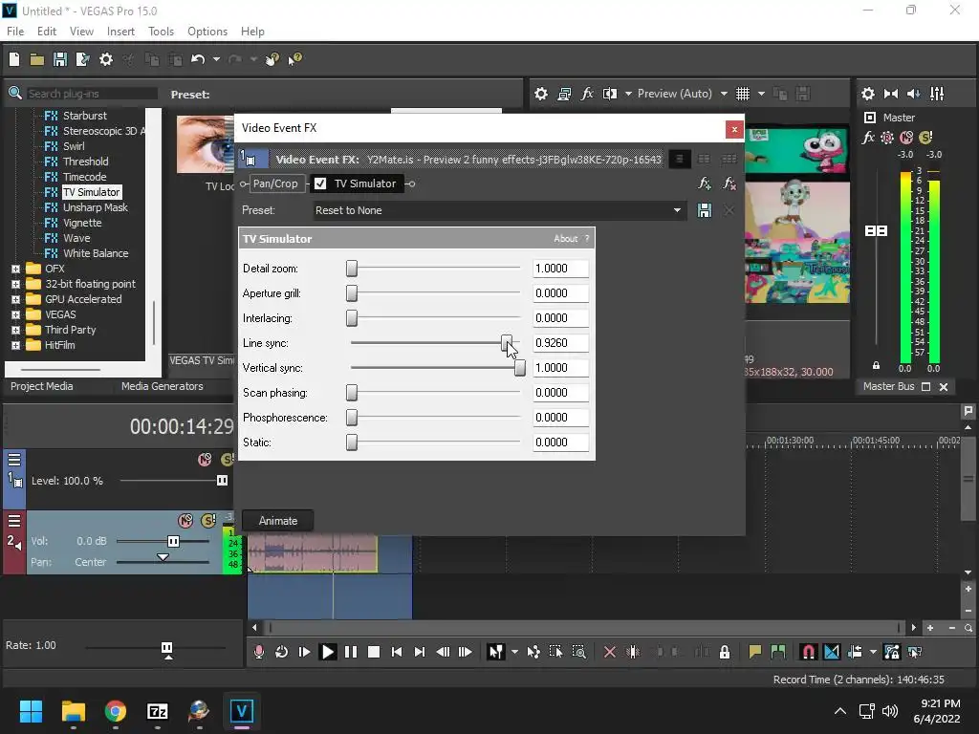The image size is (979, 734).
Task: Play from start
Action: [x=304, y=652]
